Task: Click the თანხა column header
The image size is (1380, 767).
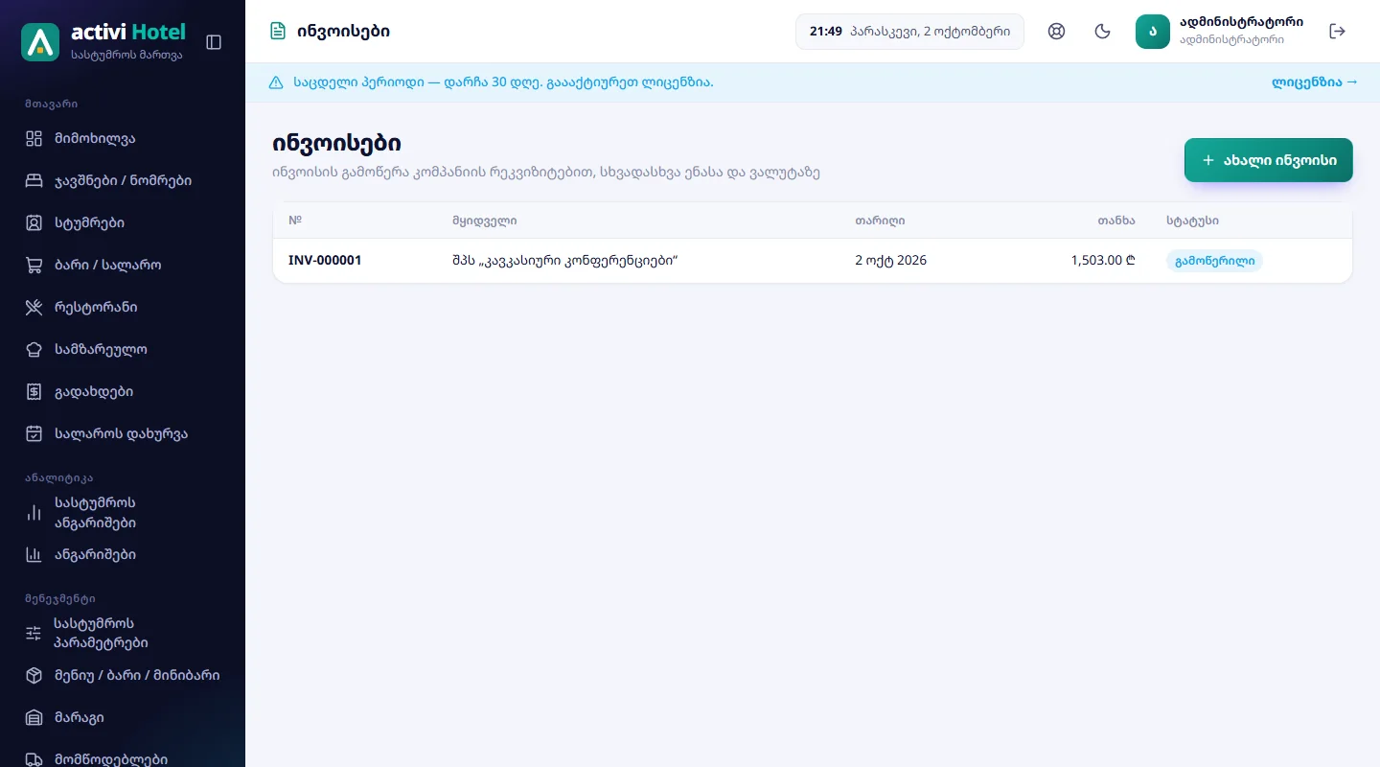Action: point(1116,221)
